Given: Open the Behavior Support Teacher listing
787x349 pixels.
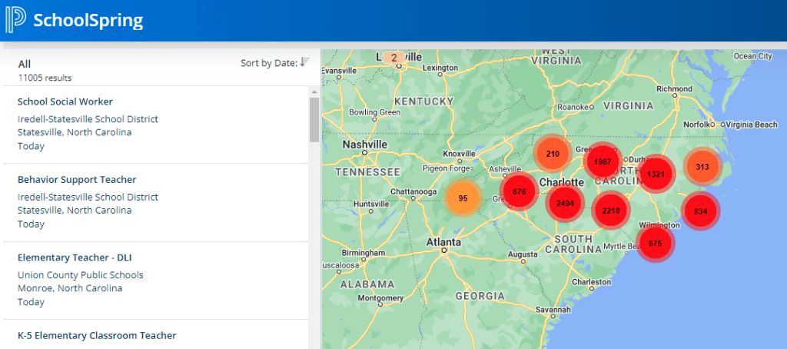Looking at the screenshot, I should [x=77, y=180].
